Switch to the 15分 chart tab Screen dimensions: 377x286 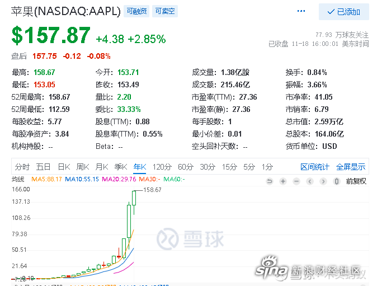click(x=229, y=167)
